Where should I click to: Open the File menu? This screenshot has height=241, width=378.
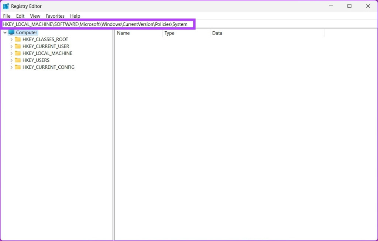(7, 16)
